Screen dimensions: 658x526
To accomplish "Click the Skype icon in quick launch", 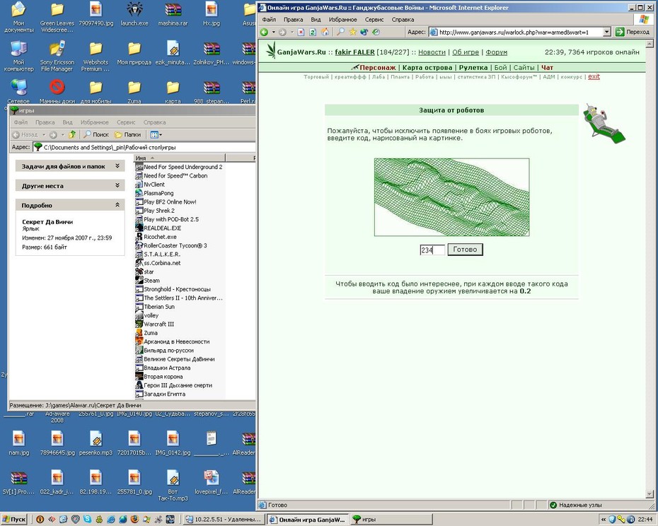I will tap(87, 520).
